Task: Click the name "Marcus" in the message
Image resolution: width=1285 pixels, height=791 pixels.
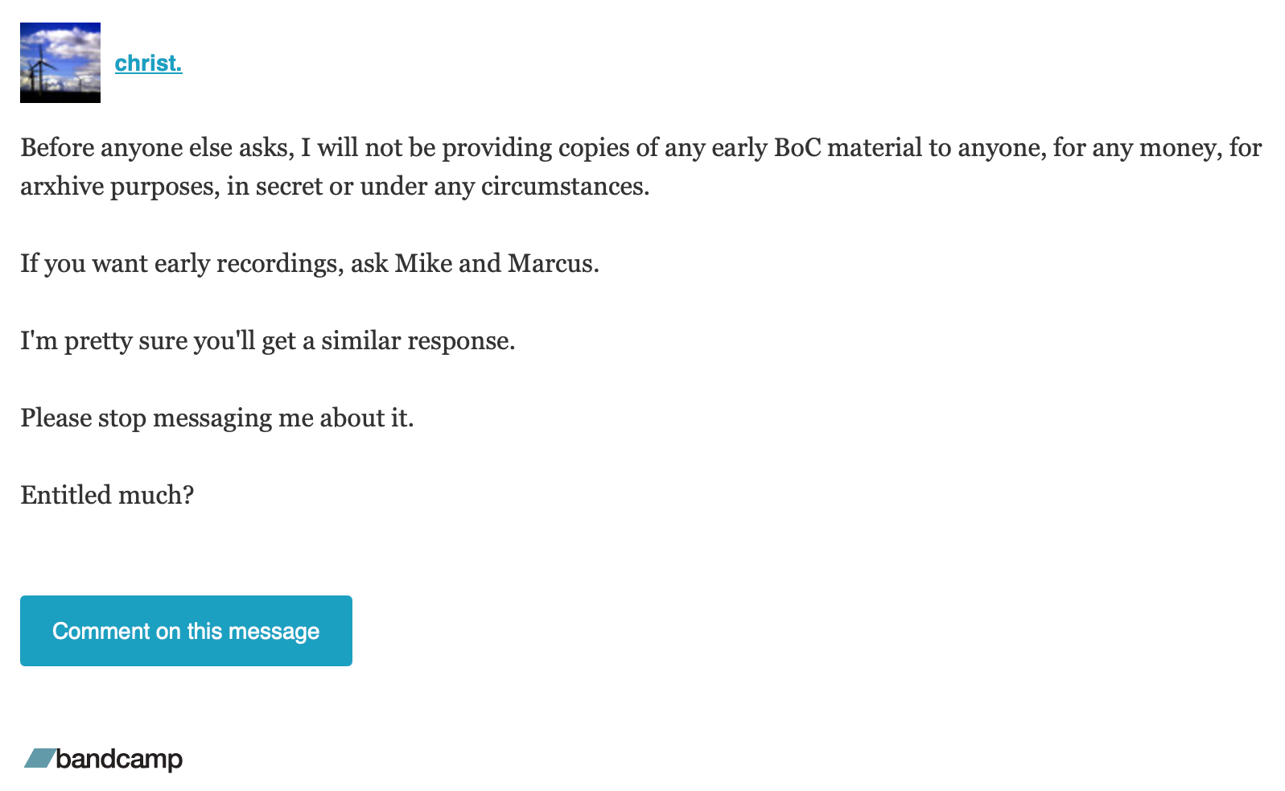Action: (x=551, y=264)
